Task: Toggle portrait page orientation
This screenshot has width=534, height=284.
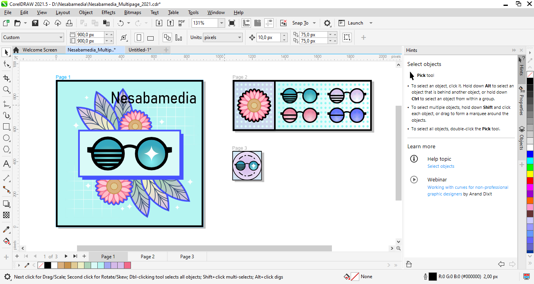Action: [139, 38]
